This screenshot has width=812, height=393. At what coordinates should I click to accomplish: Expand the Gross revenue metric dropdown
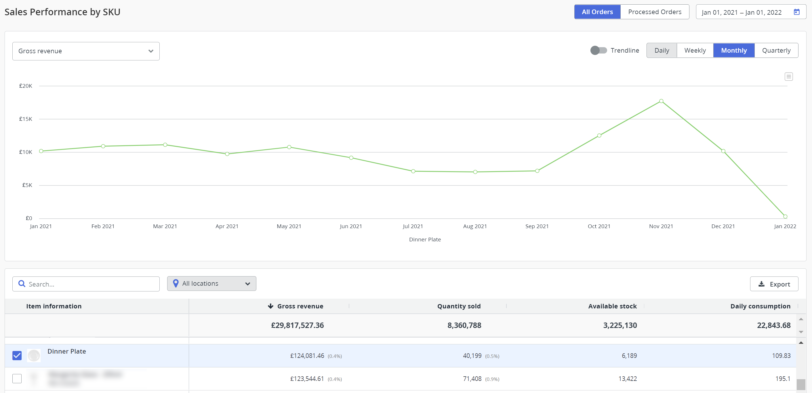click(x=86, y=51)
